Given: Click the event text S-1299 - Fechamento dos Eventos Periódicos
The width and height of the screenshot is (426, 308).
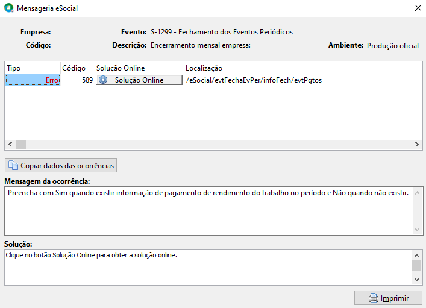Looking at the screenshot, I should pyautogui.click(x=222, y=32).
